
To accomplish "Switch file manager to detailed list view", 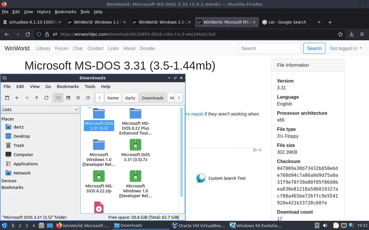I will (88, 98).
